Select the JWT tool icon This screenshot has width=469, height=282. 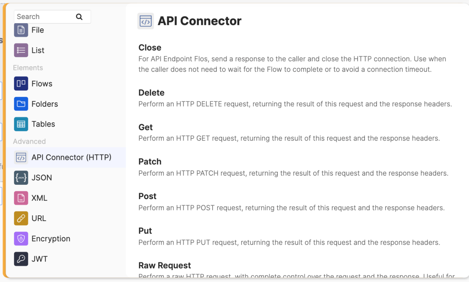tap(21, 259)
